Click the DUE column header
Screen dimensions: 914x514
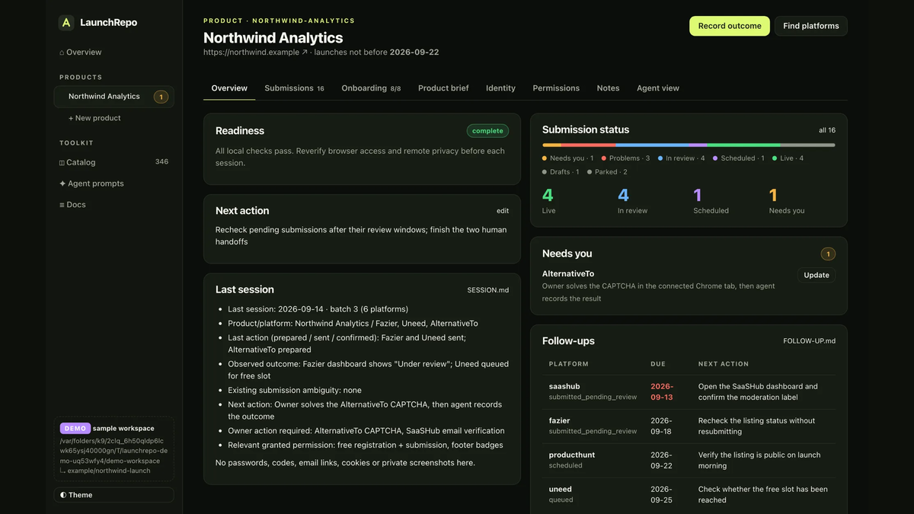click(658, 364)
